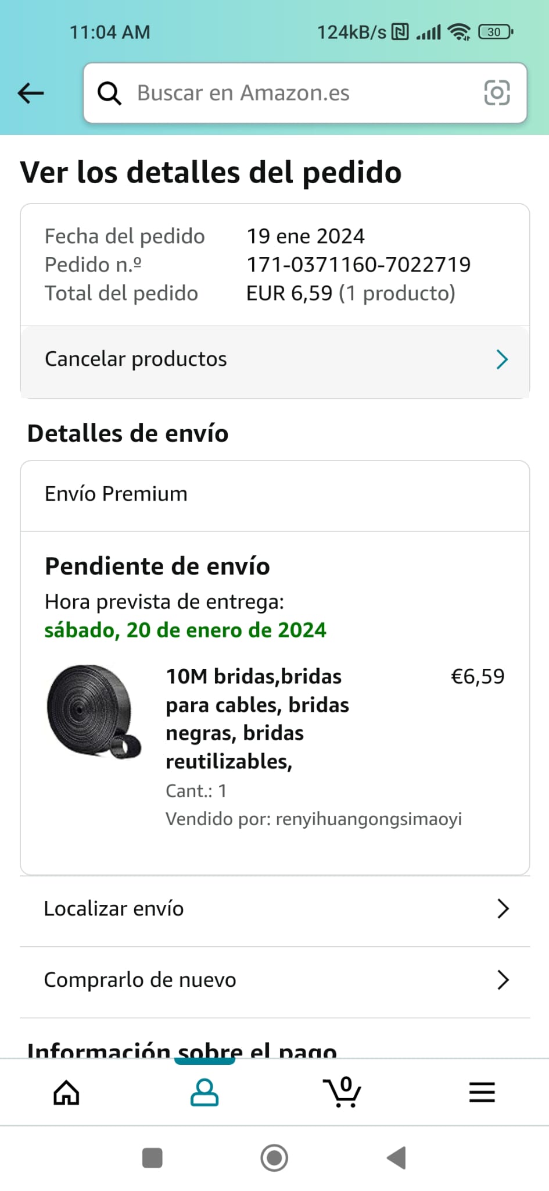Tap Android back triangle button
Image resolution: width=549 pixels, height=1191 pixels.
[x=396, y=1157]
